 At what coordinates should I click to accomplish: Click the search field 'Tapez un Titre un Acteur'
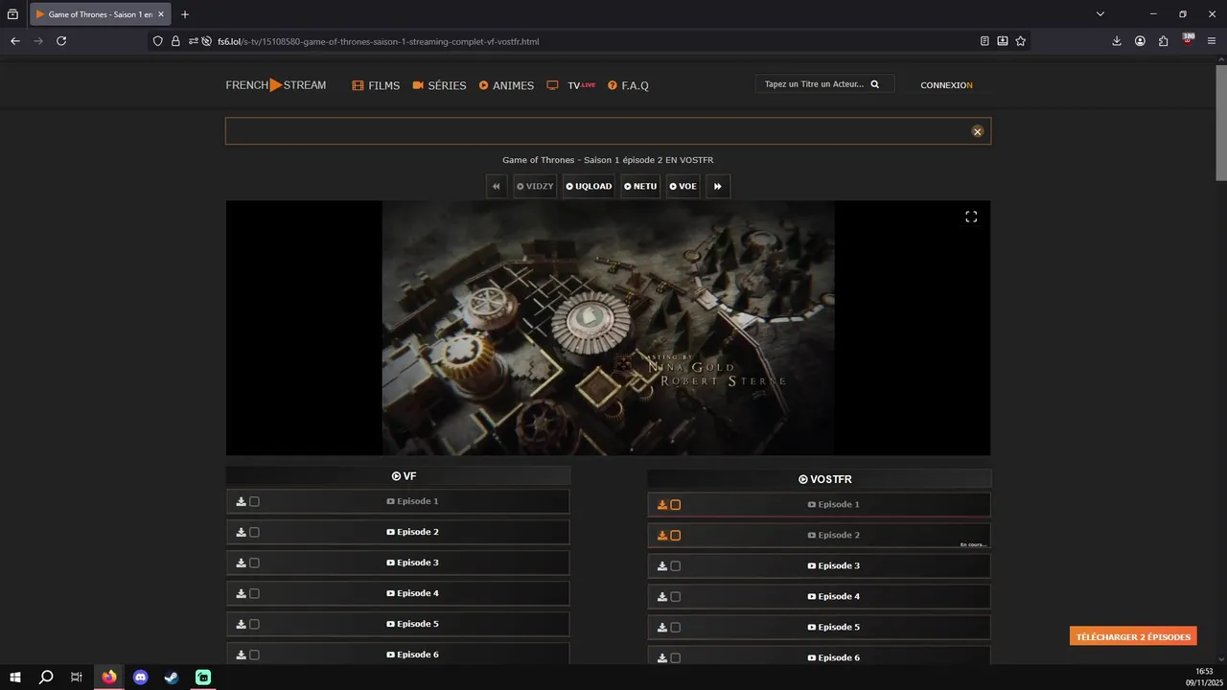click(814, 84)
